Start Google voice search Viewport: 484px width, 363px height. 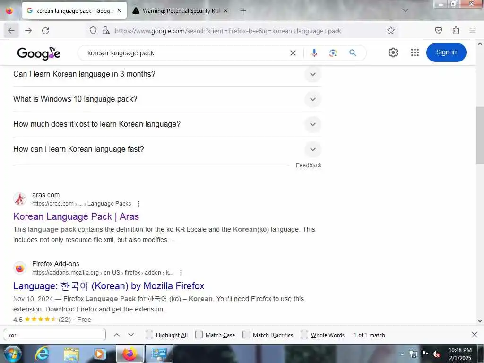[x=314, y=53]
